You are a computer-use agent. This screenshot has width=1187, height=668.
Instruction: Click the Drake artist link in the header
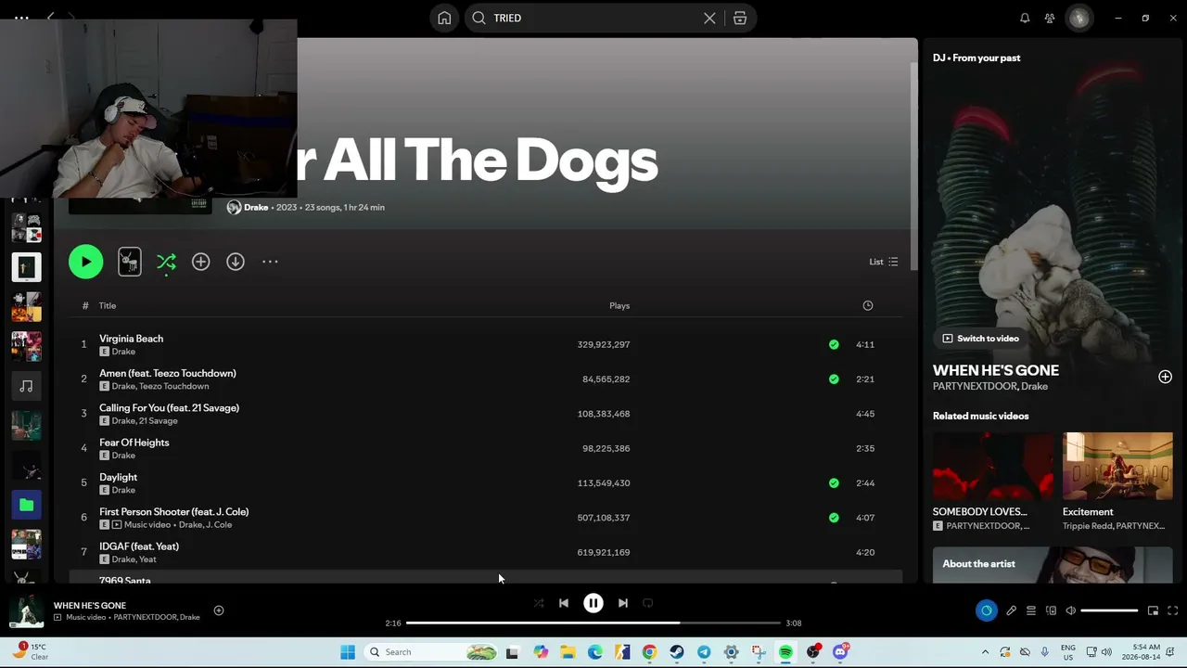click(256, 207)
